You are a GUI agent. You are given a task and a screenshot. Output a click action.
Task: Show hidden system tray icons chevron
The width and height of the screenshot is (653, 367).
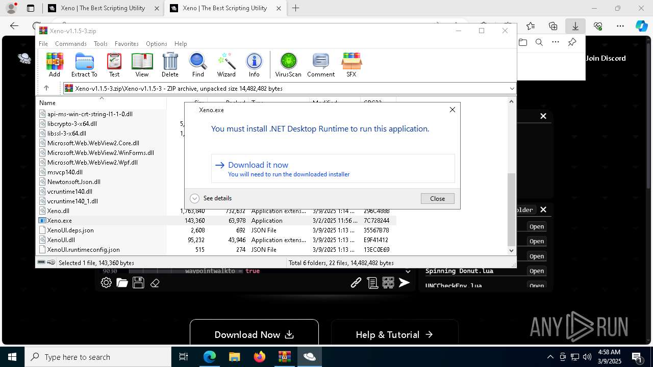coord(550,357)
